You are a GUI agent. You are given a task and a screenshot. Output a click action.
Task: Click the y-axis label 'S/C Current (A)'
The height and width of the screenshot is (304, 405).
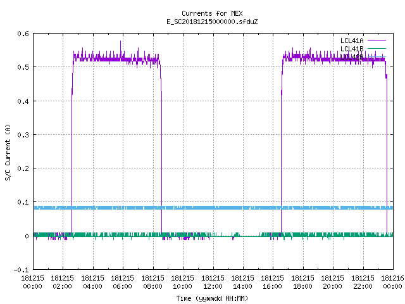(x=8, y=152)
